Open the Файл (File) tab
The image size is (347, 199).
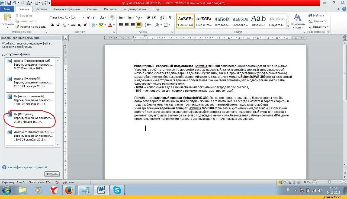tap(7, 9)
